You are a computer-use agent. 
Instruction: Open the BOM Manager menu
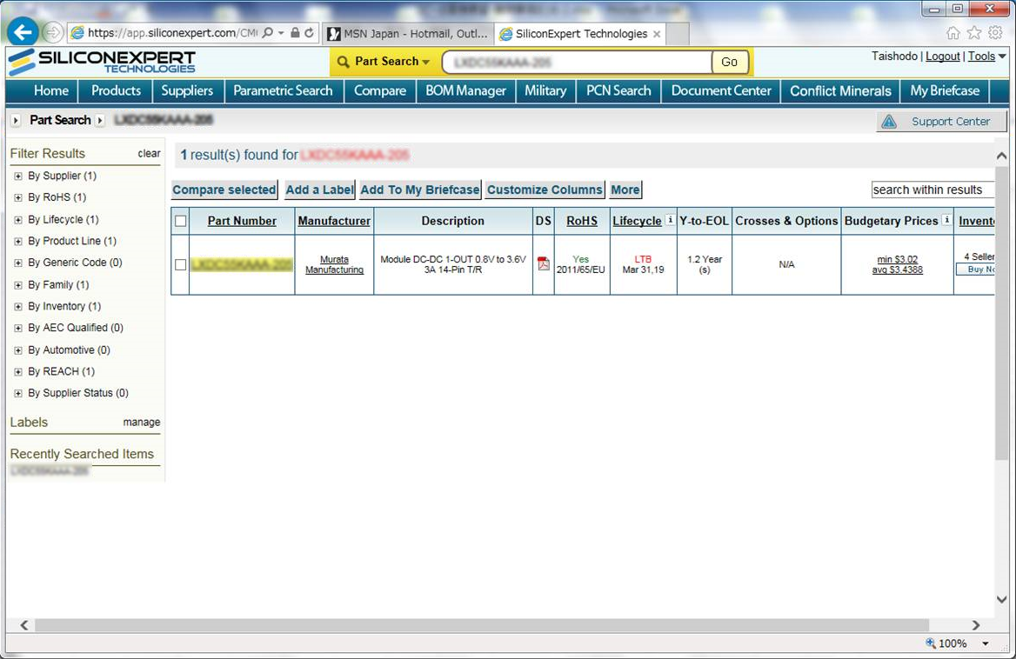pos(466,90)
